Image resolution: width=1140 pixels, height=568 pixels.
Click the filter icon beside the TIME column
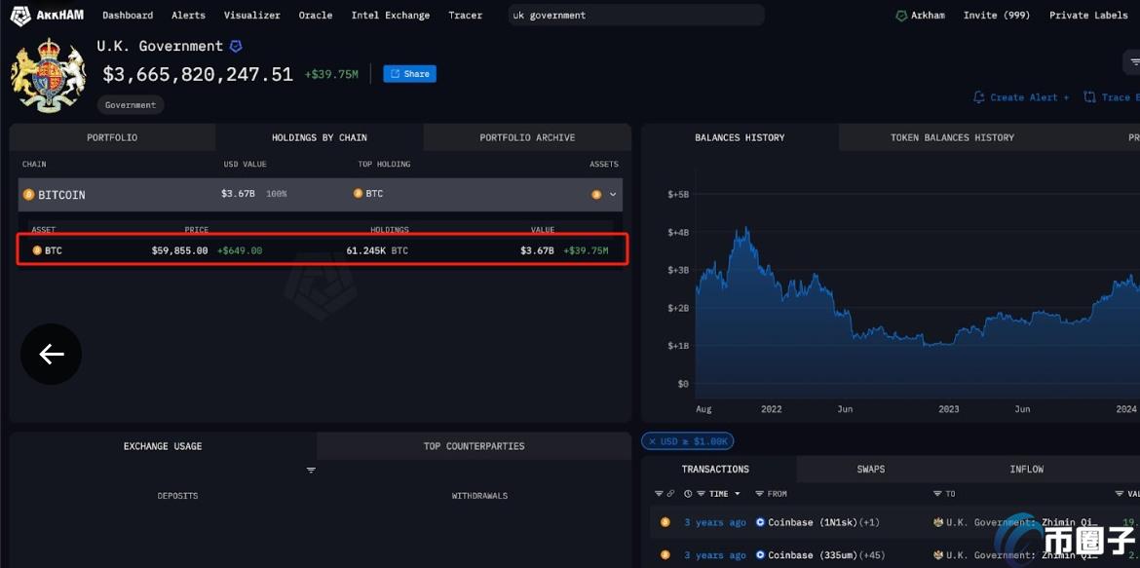[x=702, y=494]
